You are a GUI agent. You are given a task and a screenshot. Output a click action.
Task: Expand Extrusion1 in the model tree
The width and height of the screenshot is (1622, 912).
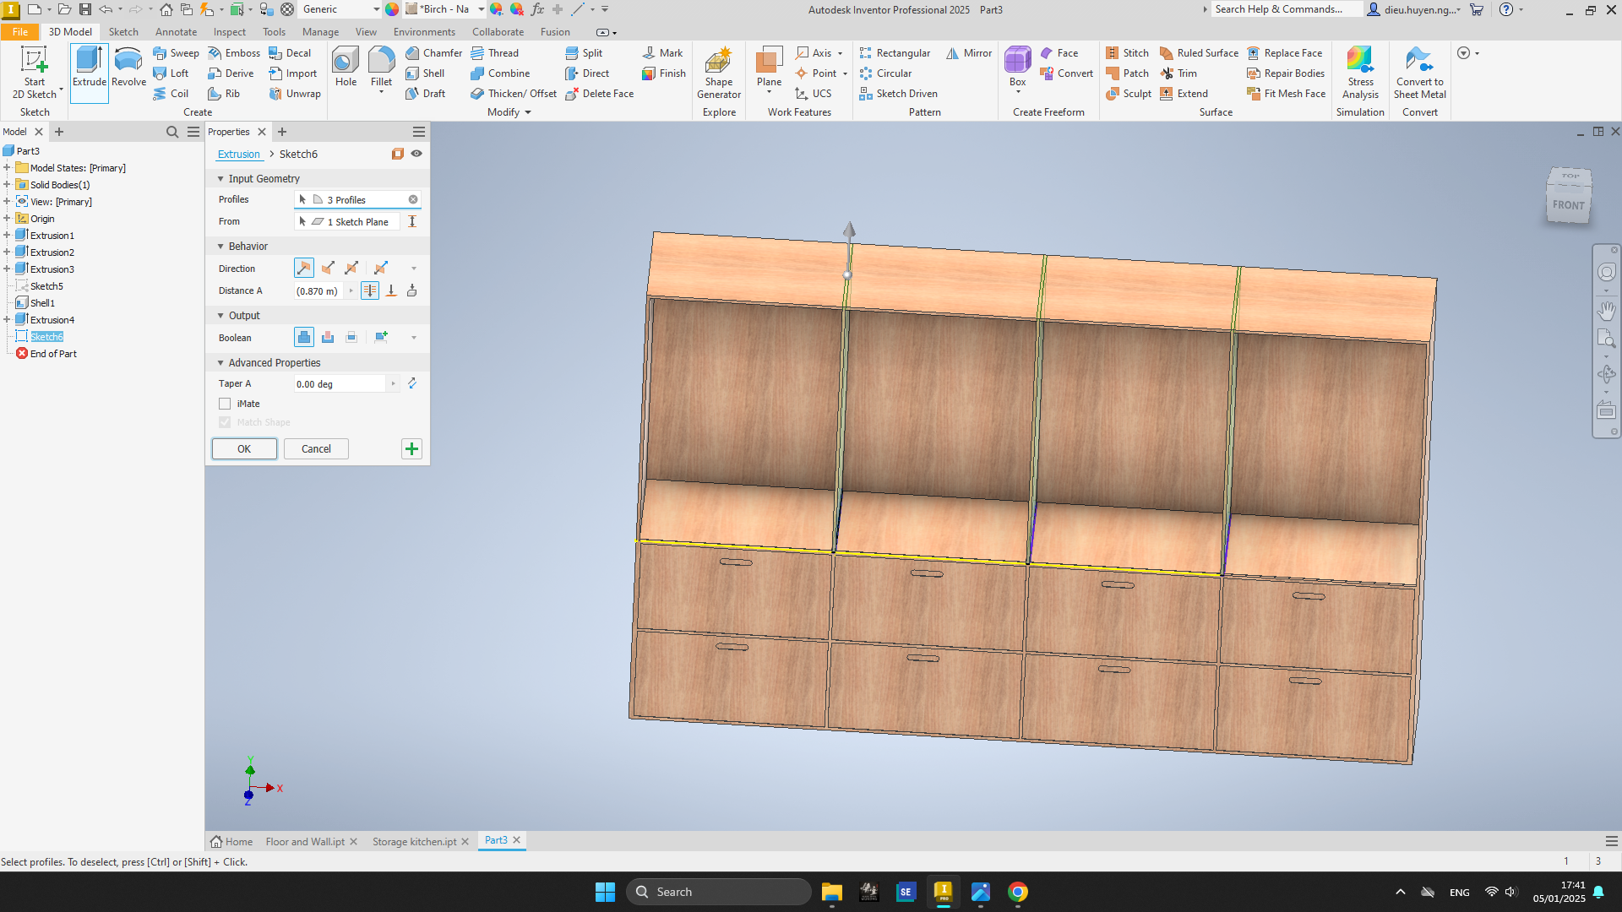7,235
